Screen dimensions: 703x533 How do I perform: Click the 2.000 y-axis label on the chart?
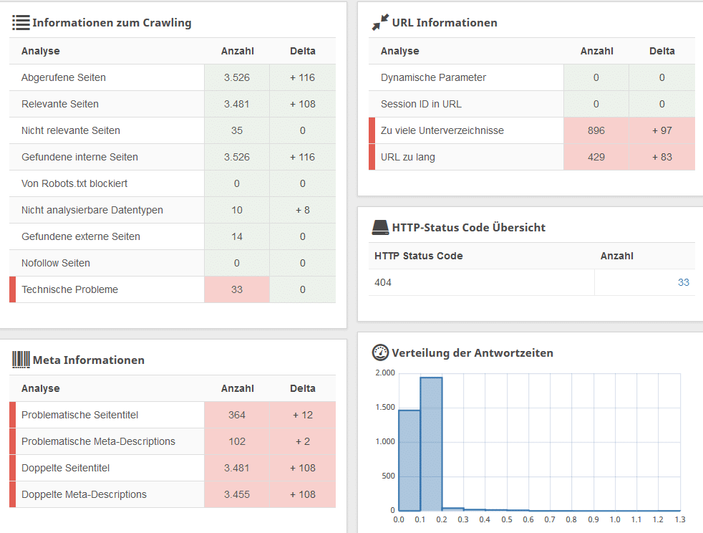point(385,373)
